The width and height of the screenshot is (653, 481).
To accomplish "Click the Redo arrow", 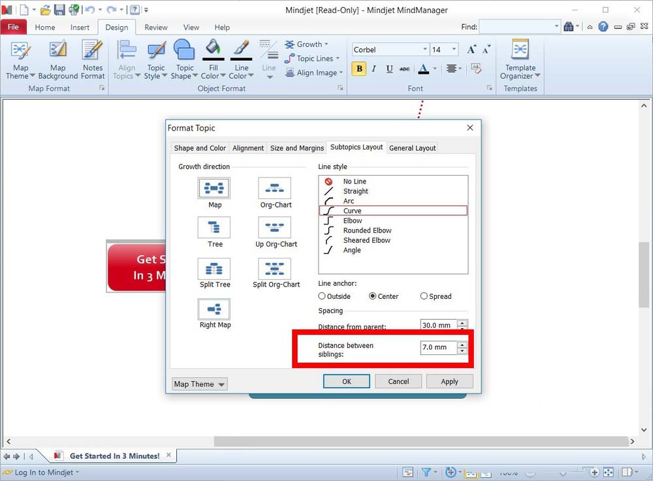I will [111, 10].
